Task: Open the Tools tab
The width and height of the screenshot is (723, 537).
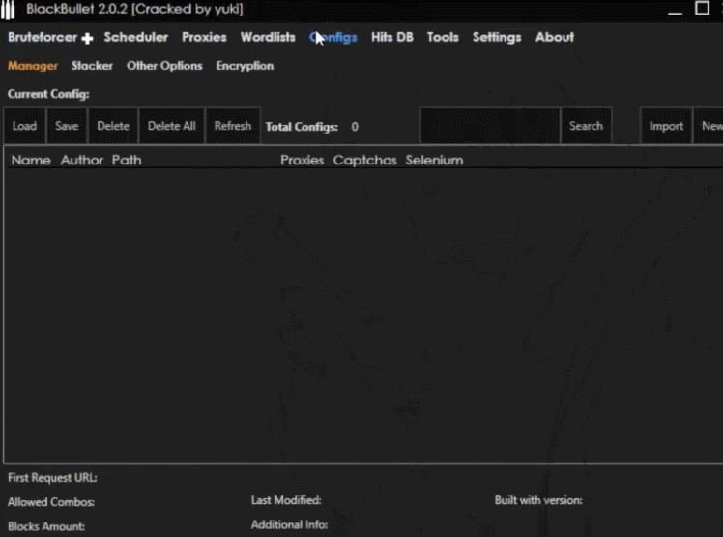Action: coord(443,38)
